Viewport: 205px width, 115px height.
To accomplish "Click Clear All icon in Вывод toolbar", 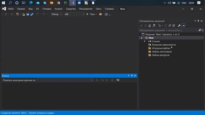I will (x=112, y=80).
